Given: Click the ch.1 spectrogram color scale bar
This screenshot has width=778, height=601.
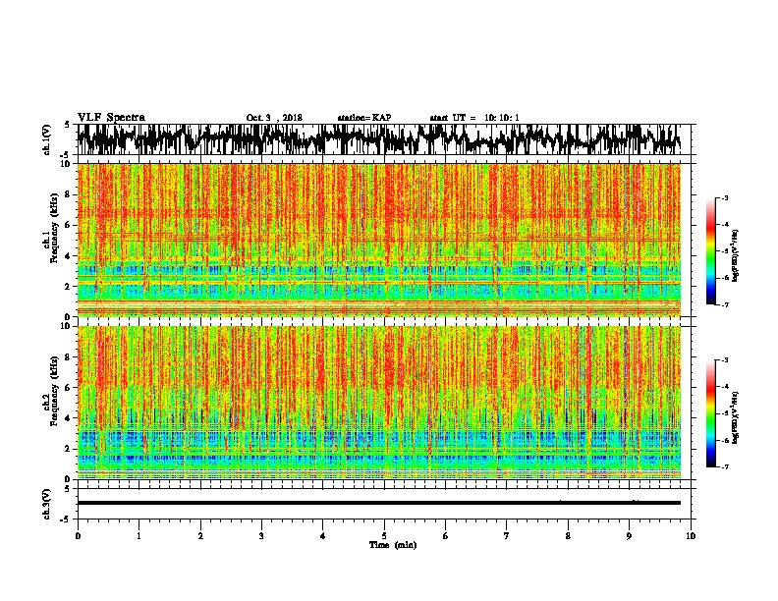Looking at the screenshot, I should pos(711,251).
